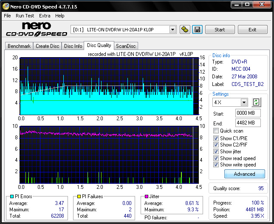
Task: Close the Nero CD-DVD Speed window
Action: pos(262,5)
